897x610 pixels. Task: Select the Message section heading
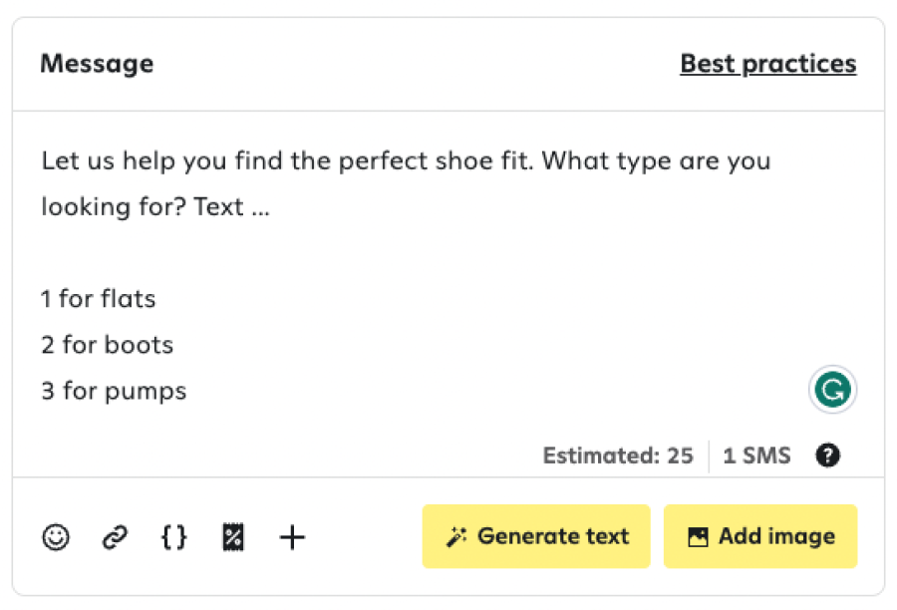pos(97,64)
